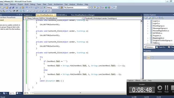Click the Increase Indent icon

click(17, 11)
